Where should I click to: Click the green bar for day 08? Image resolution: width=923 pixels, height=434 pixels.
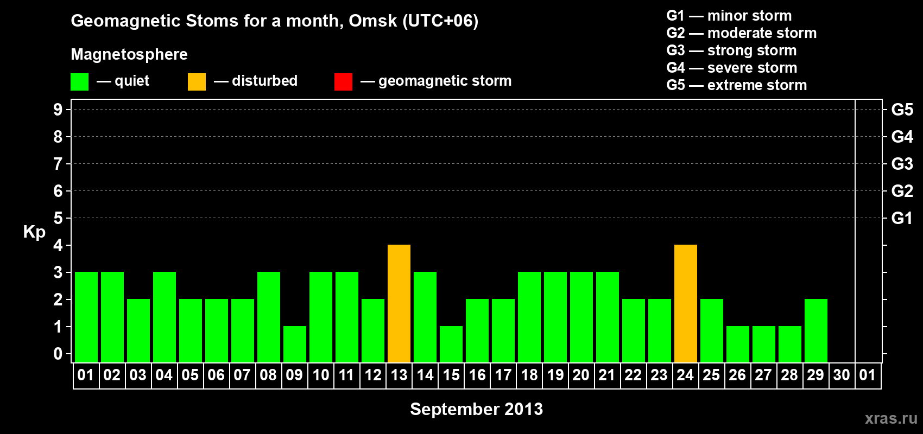pos(269,317)
